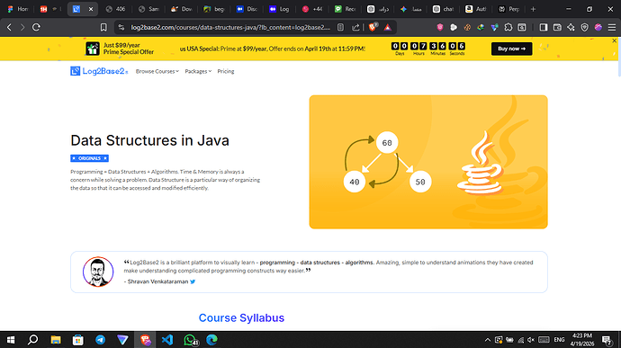
Task: Open WhatsApp from the taskbar
Action: pyautogui.click(x=190, y=340)
